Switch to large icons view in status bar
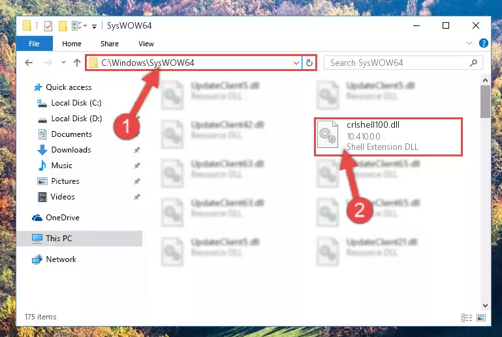The width and height of the screenshot is (502, 337). (x=481, y=317)
